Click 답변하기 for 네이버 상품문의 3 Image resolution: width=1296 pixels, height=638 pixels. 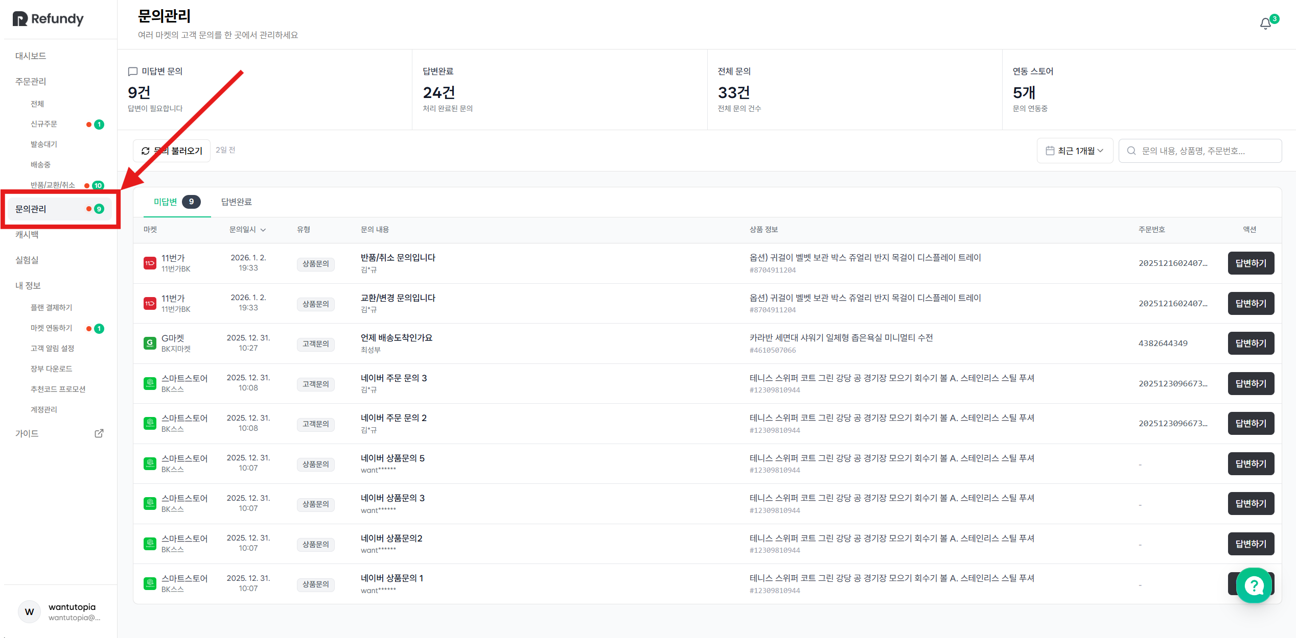(x=1251, y=503)
